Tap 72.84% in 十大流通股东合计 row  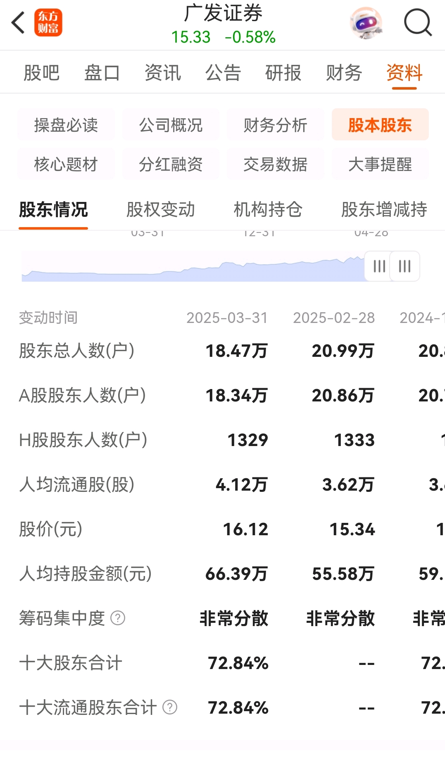click(238, 708)
